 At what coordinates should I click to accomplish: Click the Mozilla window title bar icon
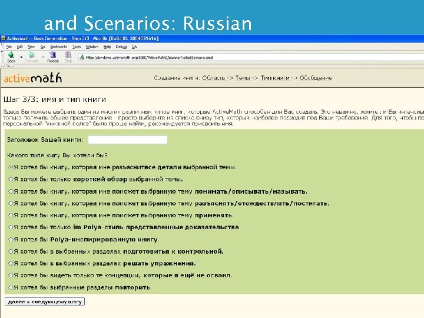pyautogui.click(x=4, y=38)
